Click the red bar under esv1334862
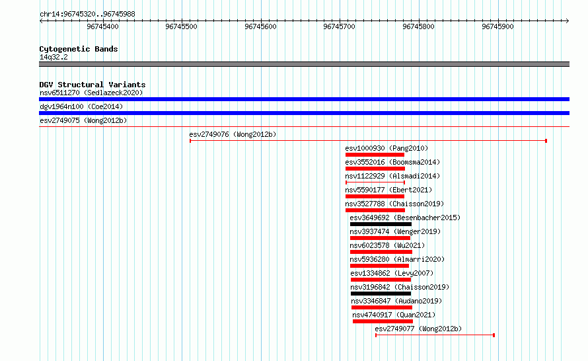This screenshot has height=361, width=588. [381, 280]
